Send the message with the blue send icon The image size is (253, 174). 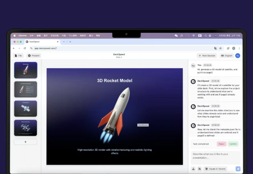point(238,169)
